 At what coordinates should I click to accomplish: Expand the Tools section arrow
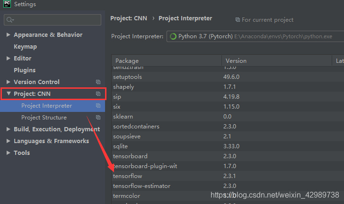pos(9,153)
